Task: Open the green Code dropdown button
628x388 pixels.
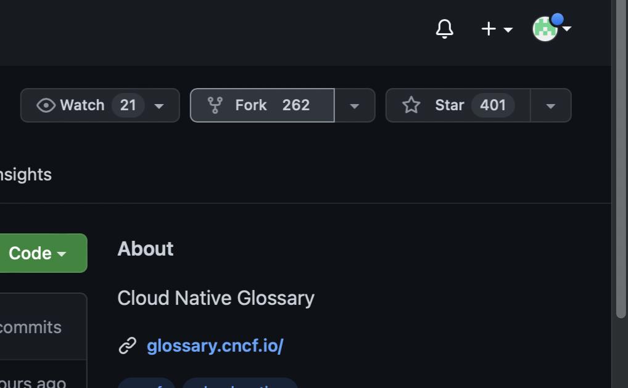Action: pos(42,253)
